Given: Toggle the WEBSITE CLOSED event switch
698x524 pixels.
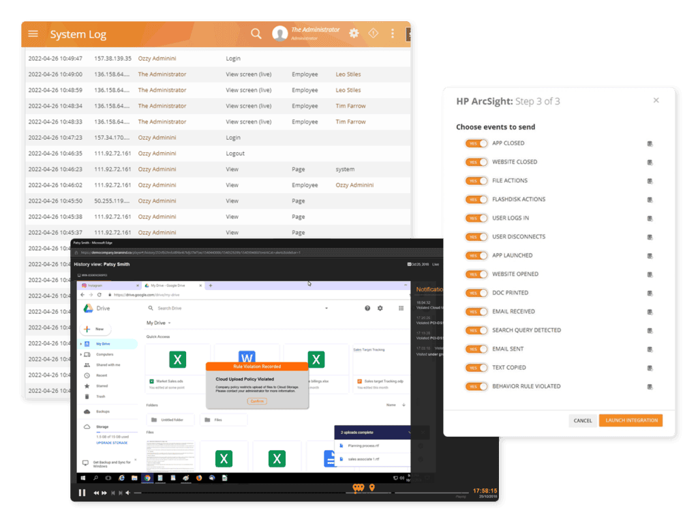Looking at the screenshot, I should coord(476,162).
